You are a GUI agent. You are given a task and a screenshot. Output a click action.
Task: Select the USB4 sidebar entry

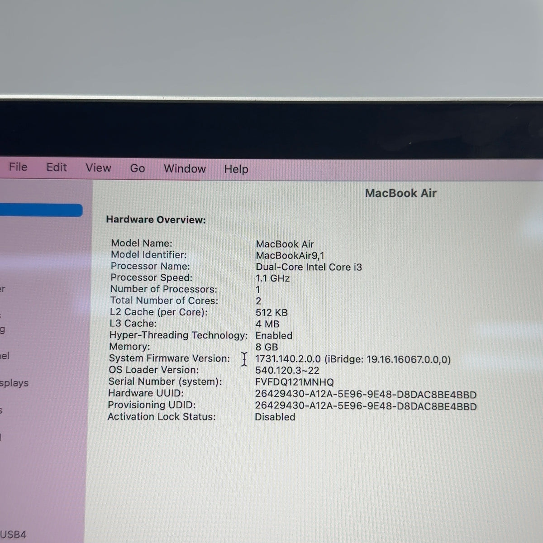[x=13, y=534]
